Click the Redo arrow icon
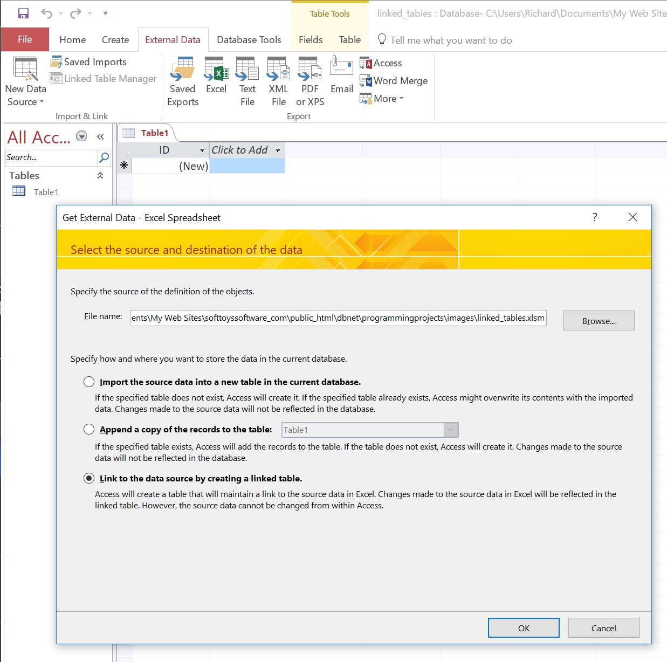667x662 pixels. point(76,13)
